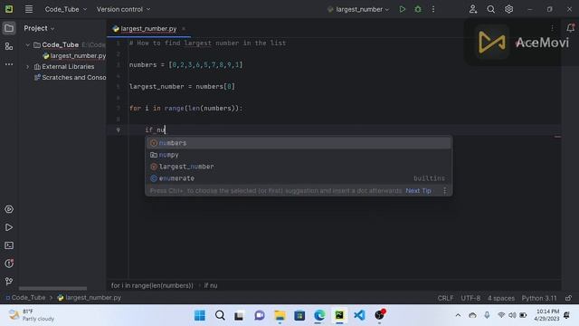Open the Structure tool window icon
This screenshot has height=326, width=579.
pyautogui.click(x=9, y=46)
